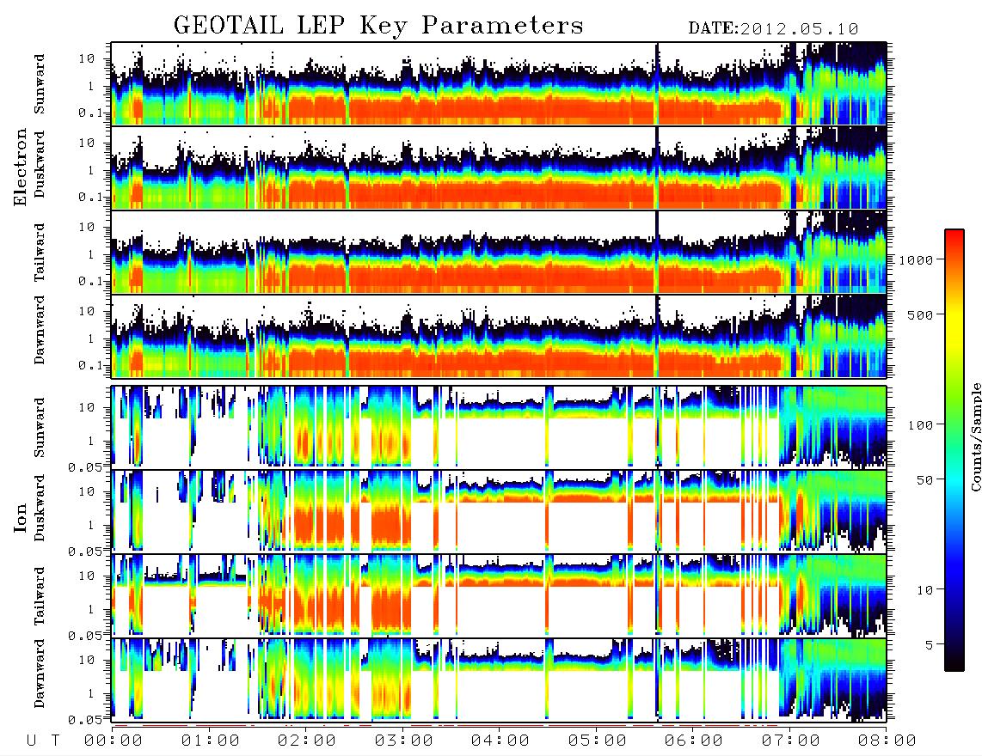Click the "DATE:2012.05.10" label
Screen dimensions: 982x756
coord(773,29)
